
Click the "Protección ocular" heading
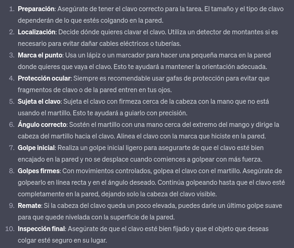pyautogui.click(x=44, y=78)
